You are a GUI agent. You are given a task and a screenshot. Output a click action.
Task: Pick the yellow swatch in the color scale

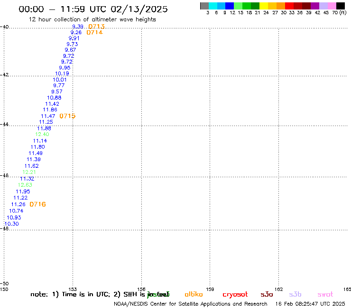tap(264, 6)
